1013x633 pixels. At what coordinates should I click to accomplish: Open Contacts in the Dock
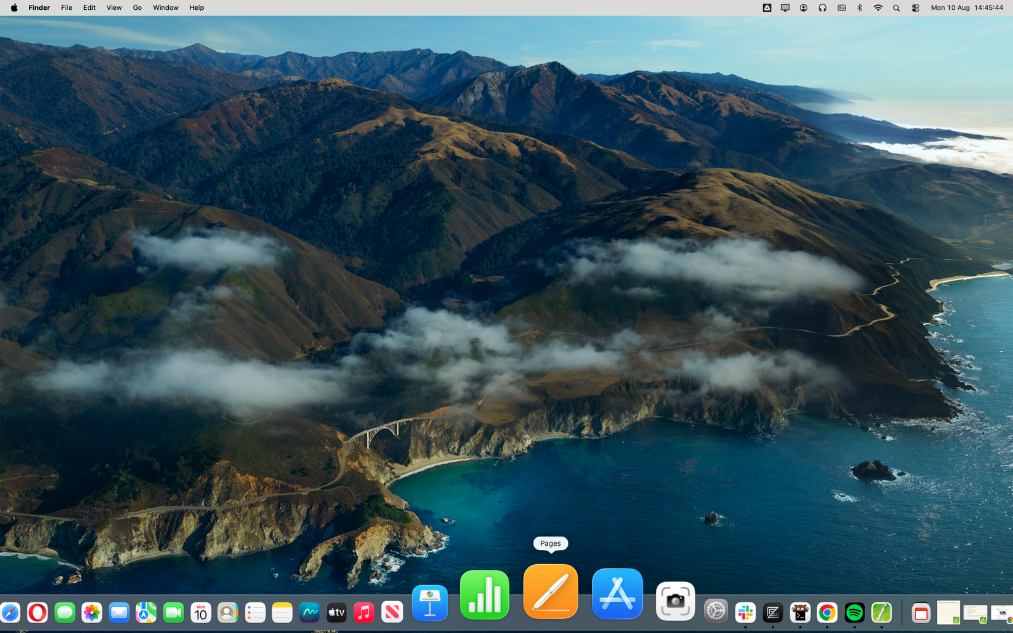click(228, 612)
